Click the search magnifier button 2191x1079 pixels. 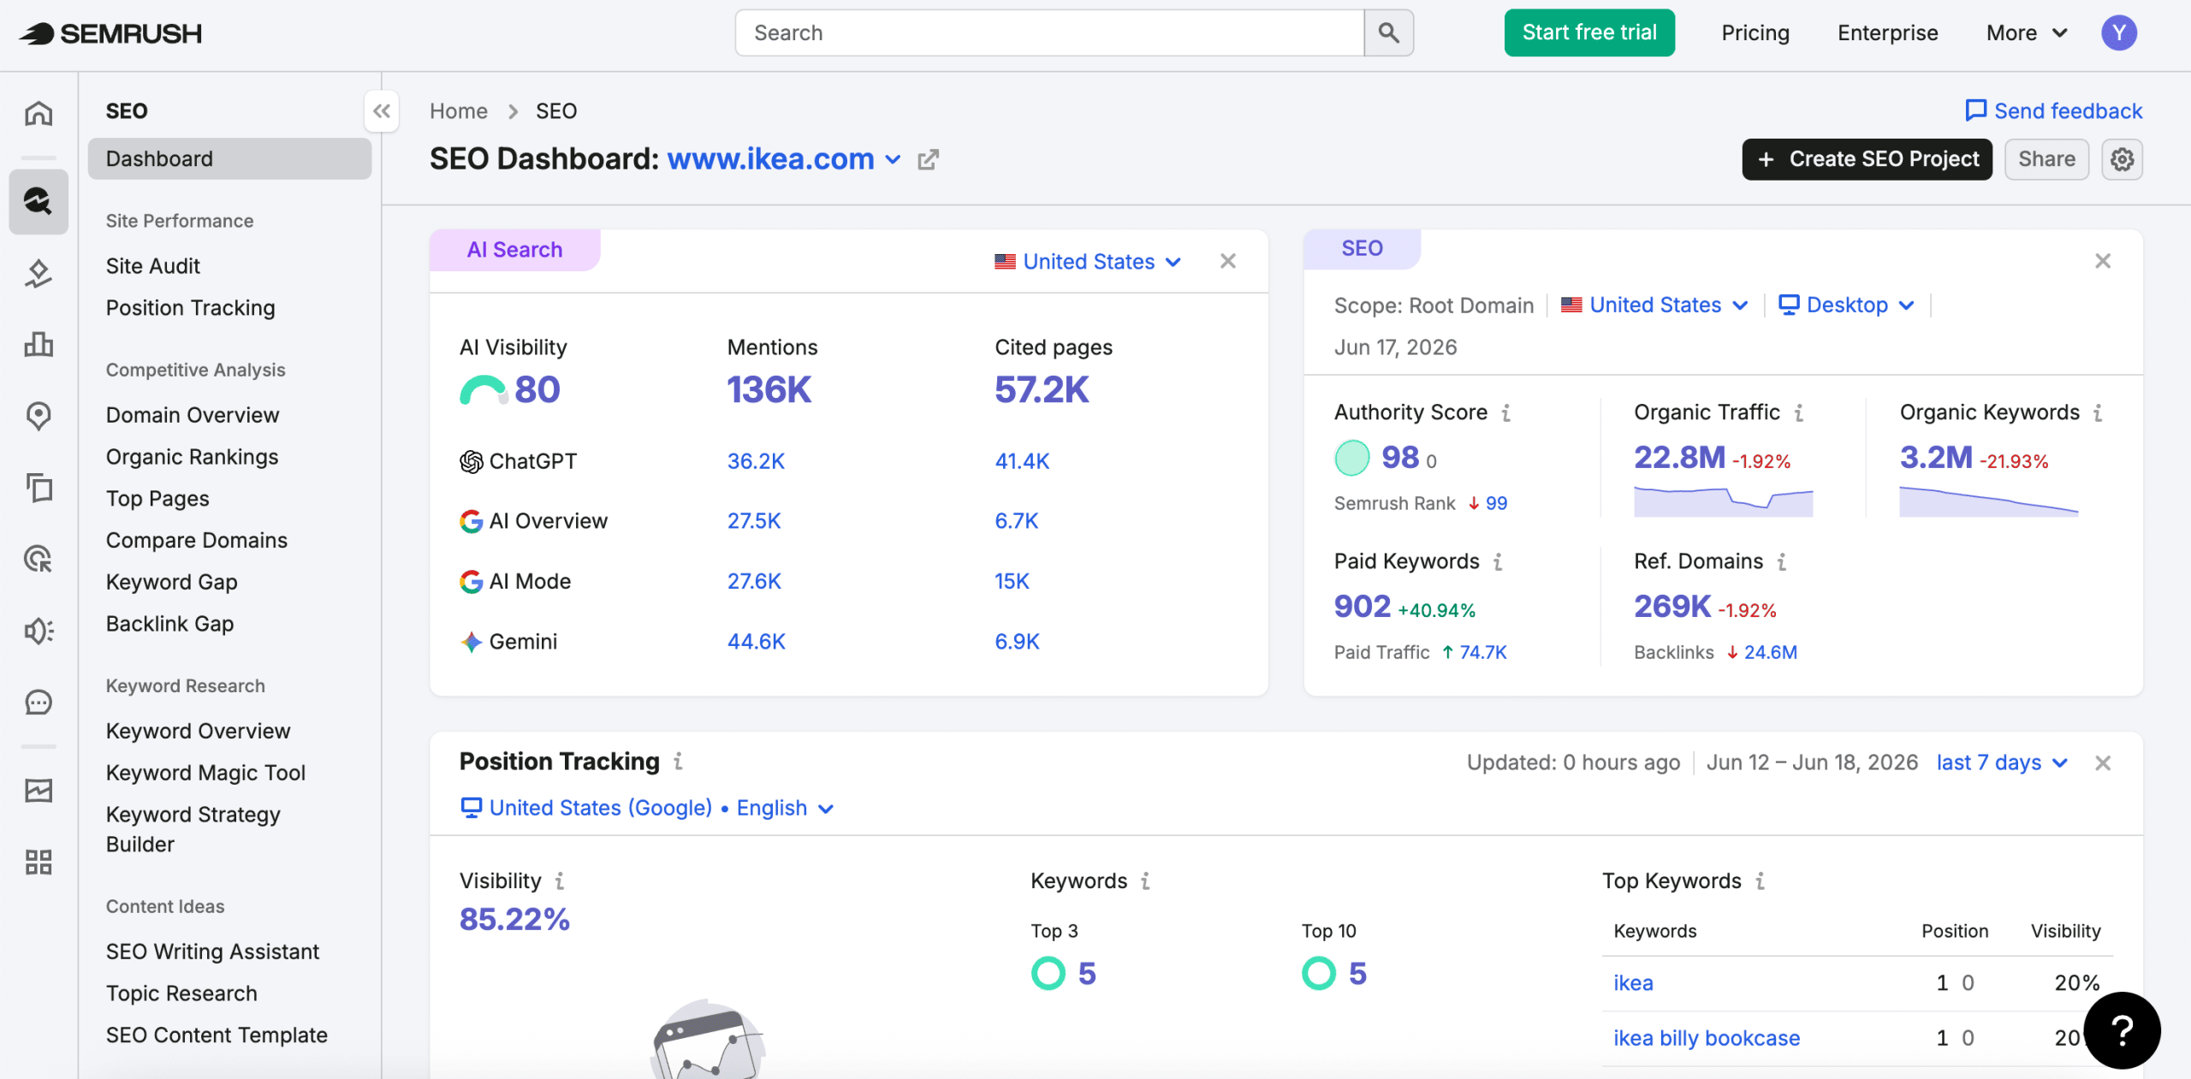coord(1388,33)
